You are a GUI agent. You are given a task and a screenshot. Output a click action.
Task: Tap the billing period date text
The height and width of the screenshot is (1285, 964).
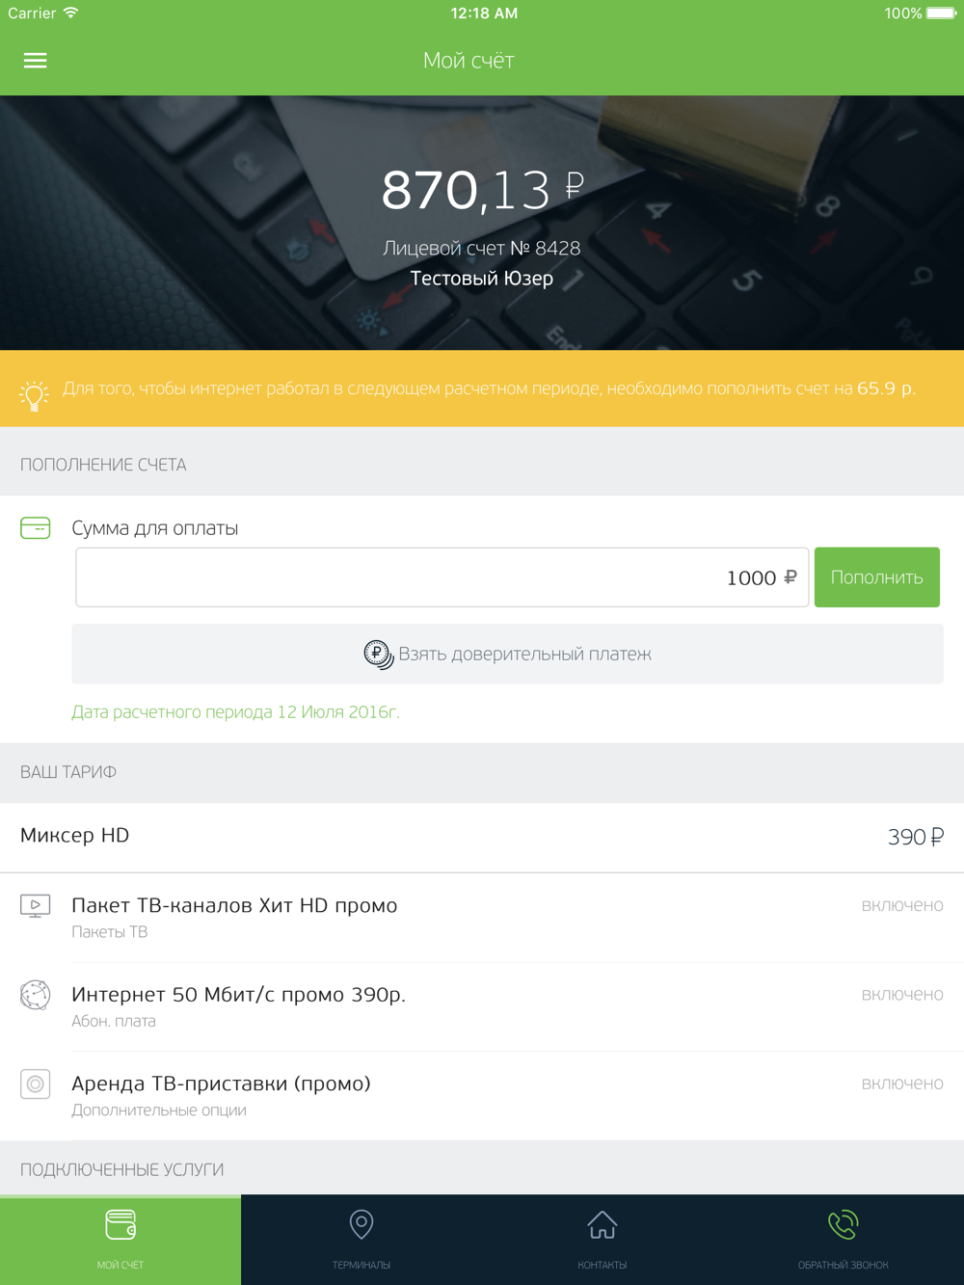click(x=235, y=712)
